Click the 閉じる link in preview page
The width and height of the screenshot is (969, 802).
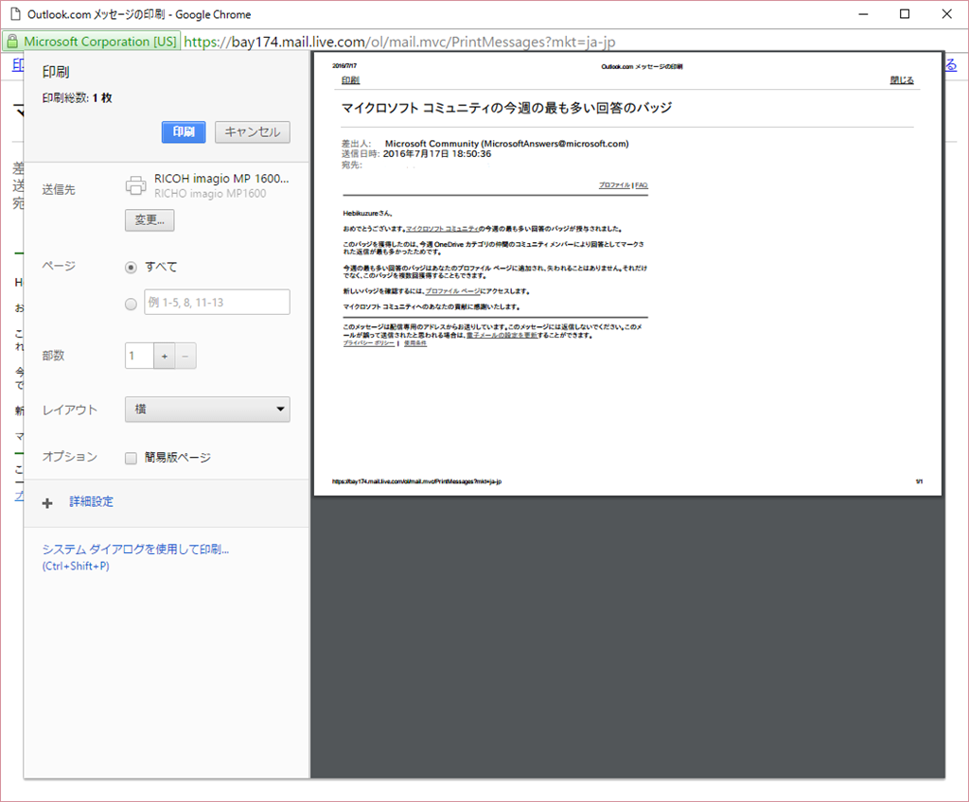pos(902,80)
